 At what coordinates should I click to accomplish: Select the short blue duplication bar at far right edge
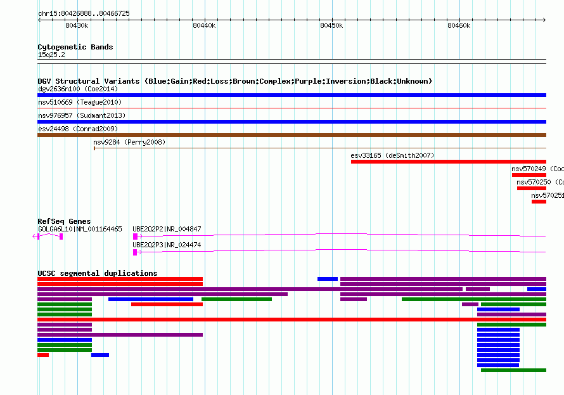[x=537, y=289]
